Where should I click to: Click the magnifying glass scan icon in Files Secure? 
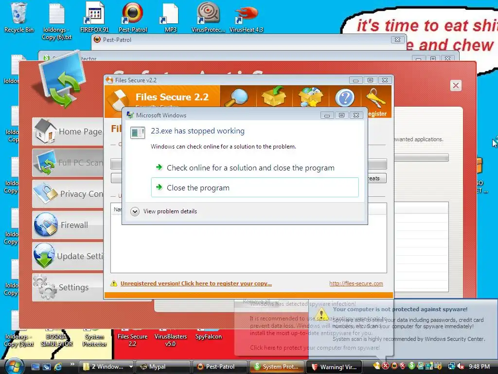pyautogui.click(x=237, y=97)
